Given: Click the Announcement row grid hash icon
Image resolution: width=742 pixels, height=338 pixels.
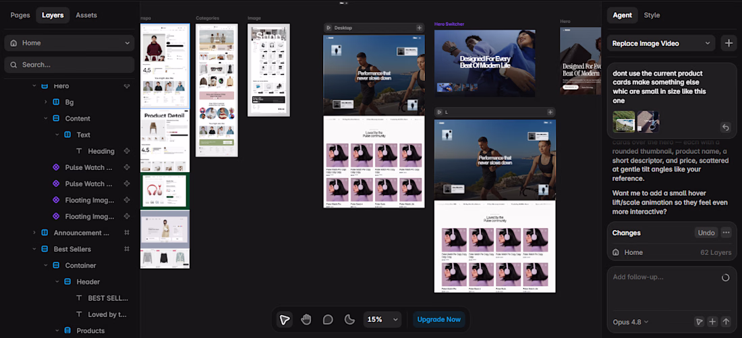Looking at the screenshot, I should pyautogui.click(x=126, y=233).
